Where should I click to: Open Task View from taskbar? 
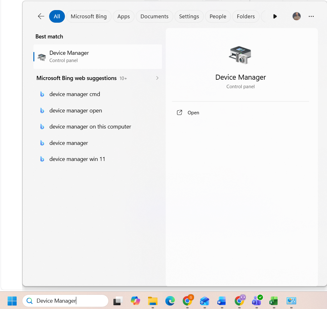(x=118, y=301)
